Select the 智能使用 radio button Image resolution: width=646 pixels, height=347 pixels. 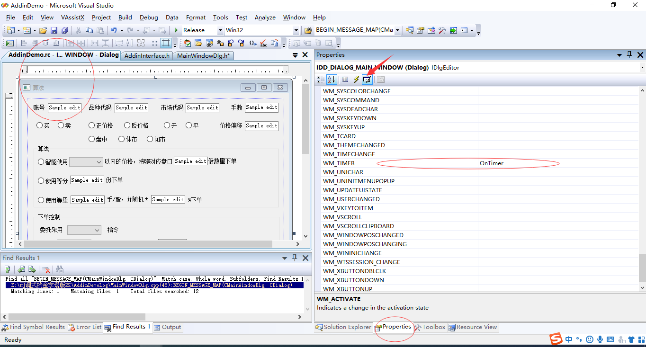[41, 161]
